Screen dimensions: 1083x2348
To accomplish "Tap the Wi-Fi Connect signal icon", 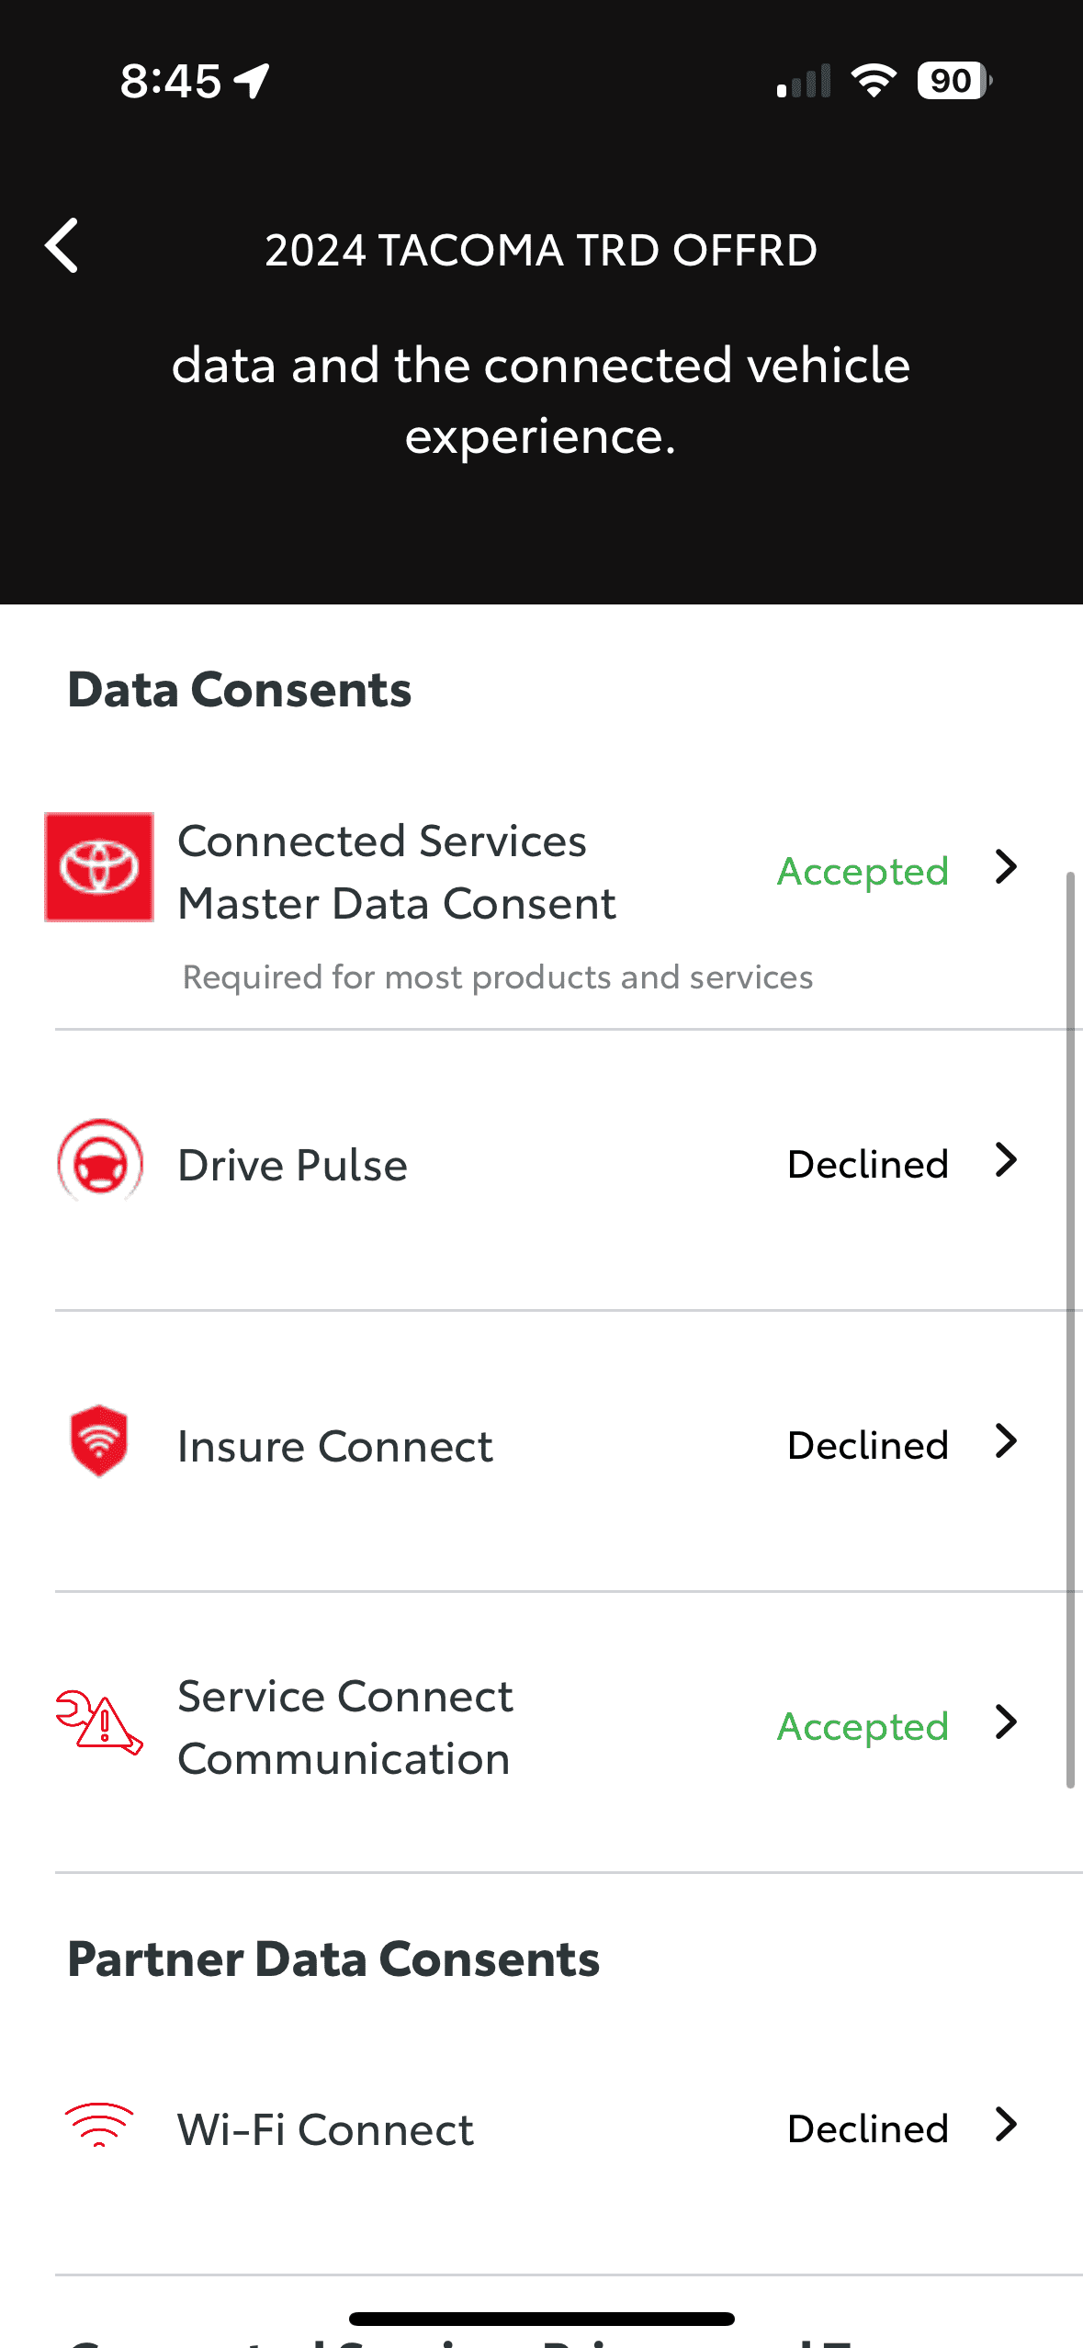I will (99, 2124).
